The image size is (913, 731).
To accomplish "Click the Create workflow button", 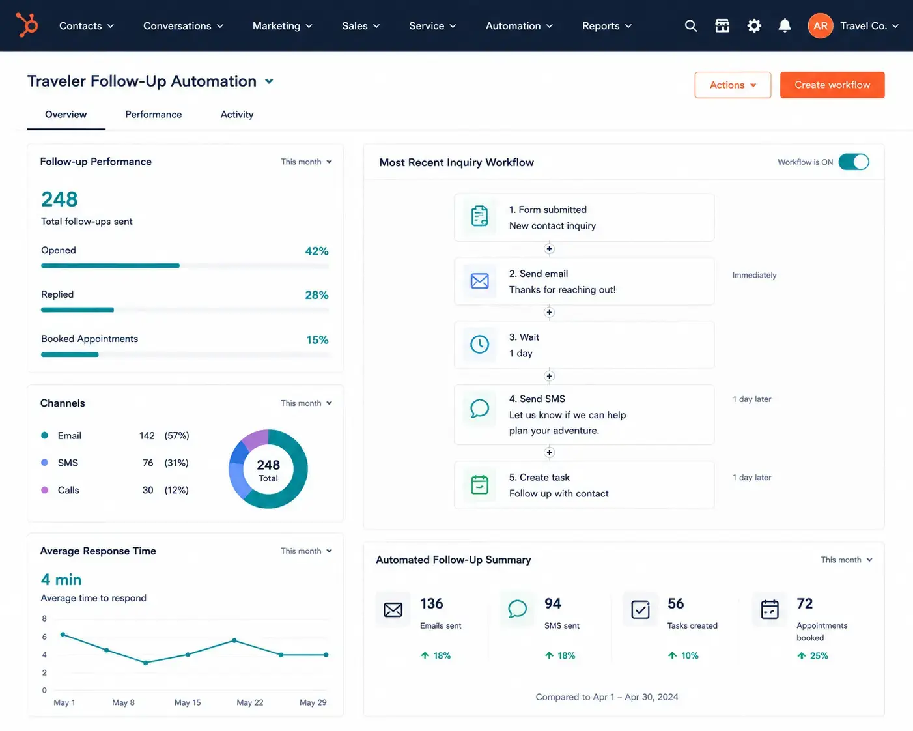I will 832,85.
